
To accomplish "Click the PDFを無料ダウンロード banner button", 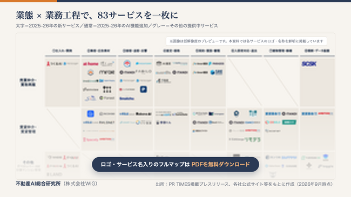I will [x=175, y=164].
